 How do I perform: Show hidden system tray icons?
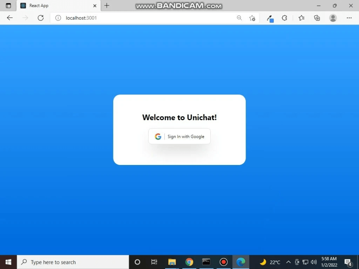(x=289, y=262)
